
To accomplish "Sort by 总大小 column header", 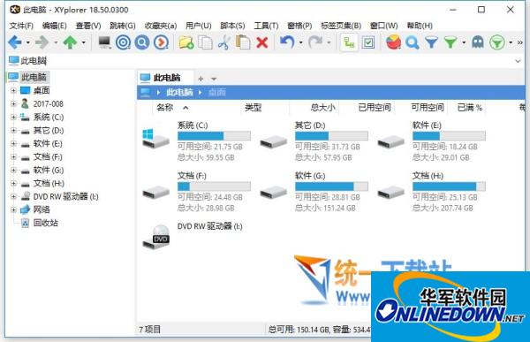I will click(322, 108).
